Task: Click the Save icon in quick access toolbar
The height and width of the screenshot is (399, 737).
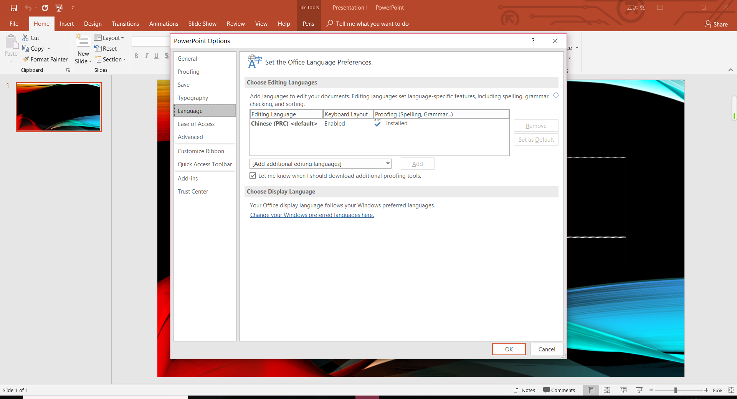Action: [14, 8]
